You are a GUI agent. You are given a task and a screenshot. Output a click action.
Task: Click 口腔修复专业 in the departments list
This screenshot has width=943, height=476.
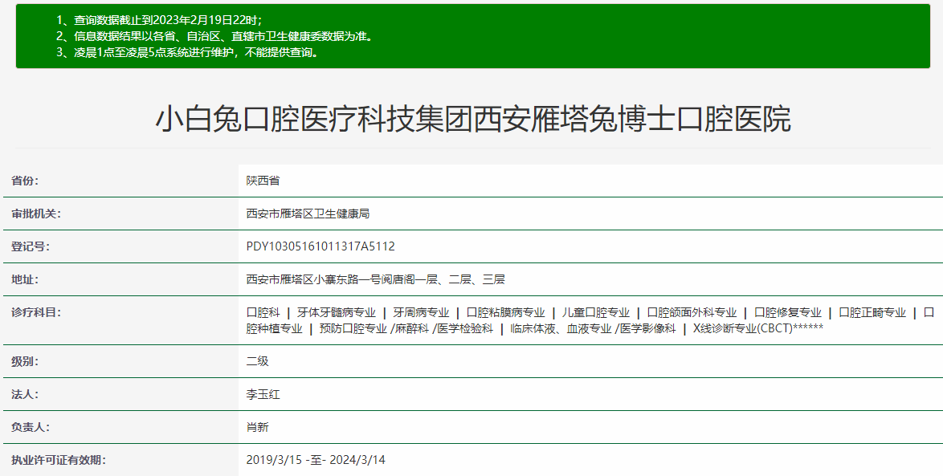click(788, 312)
